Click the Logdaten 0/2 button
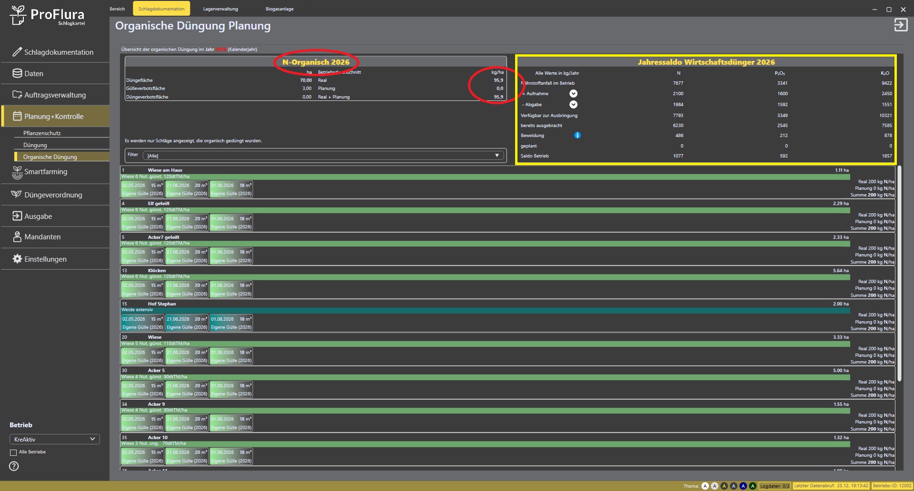The width and height of the screenshot is (914, 491). tap(775, 486)
